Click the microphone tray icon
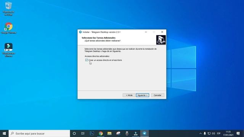The image size is (244, 137). click(205, 134)
